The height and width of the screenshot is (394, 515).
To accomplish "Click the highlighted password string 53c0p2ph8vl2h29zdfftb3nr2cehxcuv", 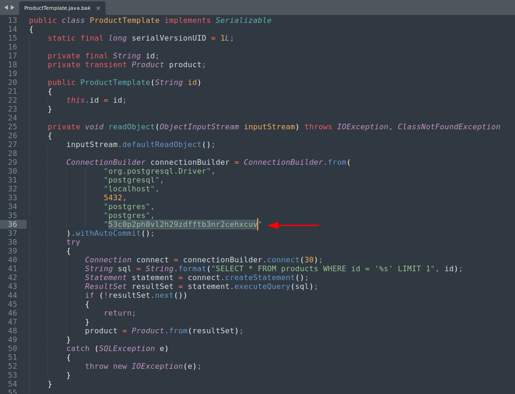I will click(x=183, y=224).
